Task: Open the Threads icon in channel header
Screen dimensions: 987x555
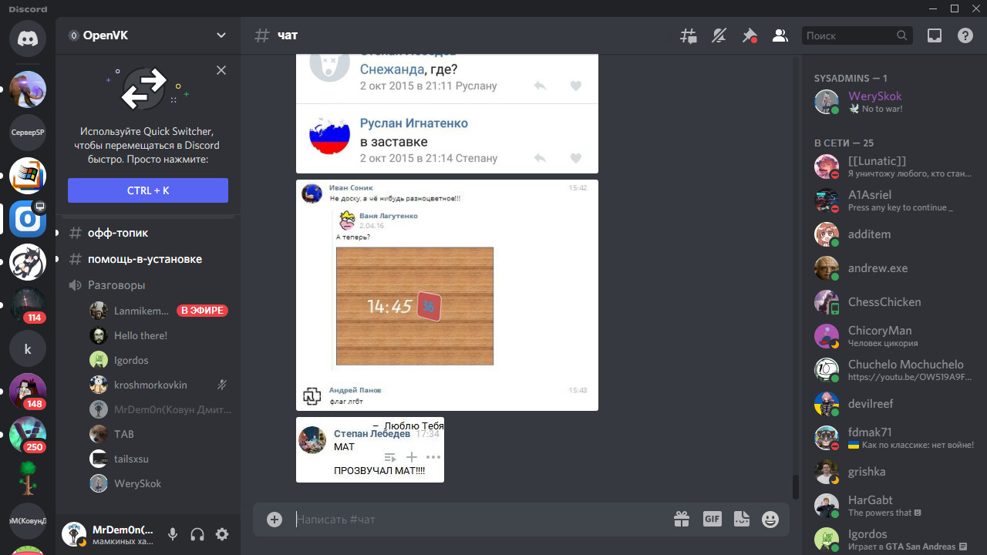Action: pyautogui.click(x=688, y=35)
